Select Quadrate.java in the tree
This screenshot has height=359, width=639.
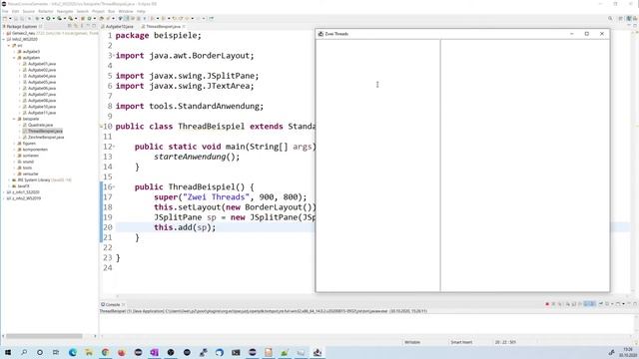click(40, 125)
